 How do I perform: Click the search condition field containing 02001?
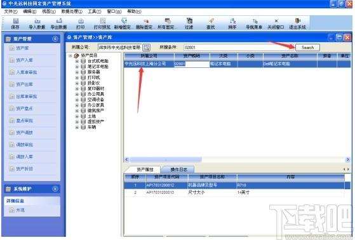(x=239, y=48)
